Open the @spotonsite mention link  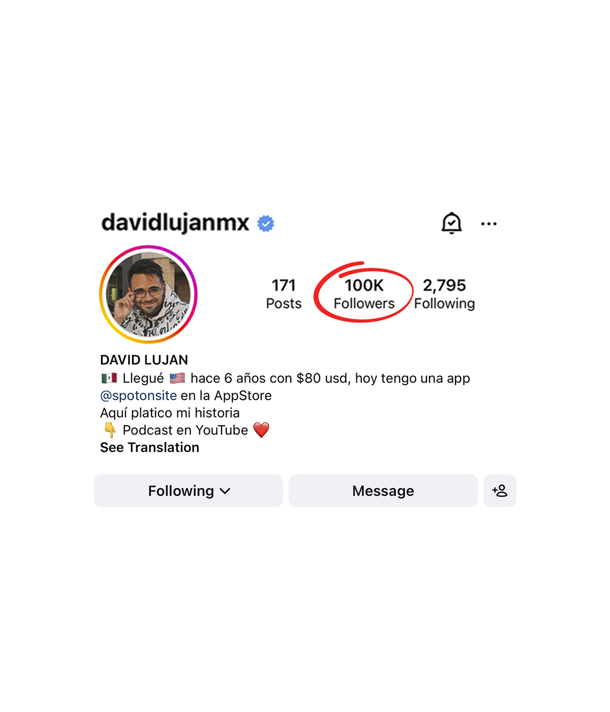(138, 396)
